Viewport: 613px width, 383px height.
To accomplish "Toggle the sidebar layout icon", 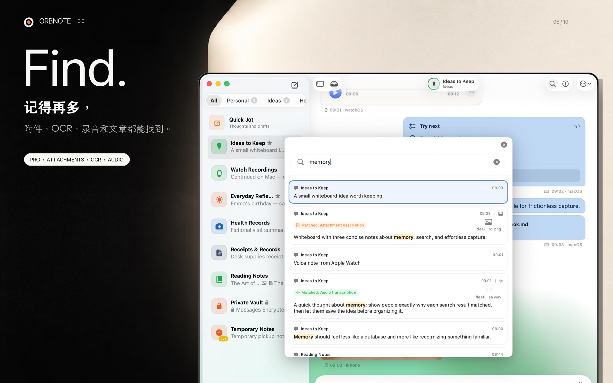I will [x=320, y=84].
